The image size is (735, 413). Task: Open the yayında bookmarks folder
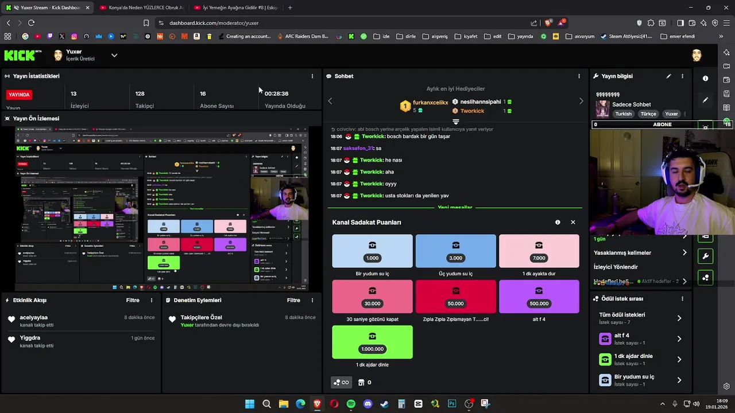point(520,36)
